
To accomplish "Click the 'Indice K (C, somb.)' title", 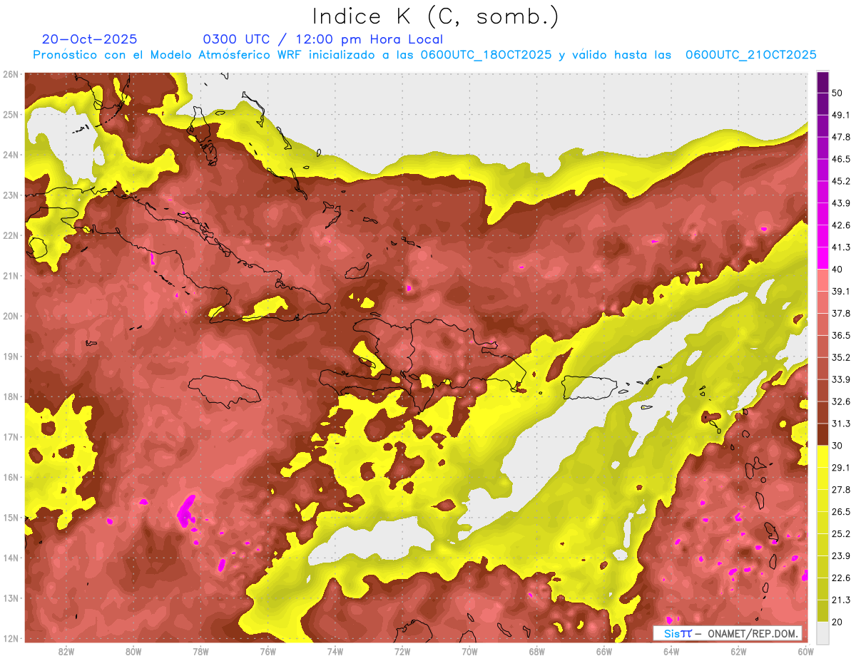I will [x=435, y=16].
